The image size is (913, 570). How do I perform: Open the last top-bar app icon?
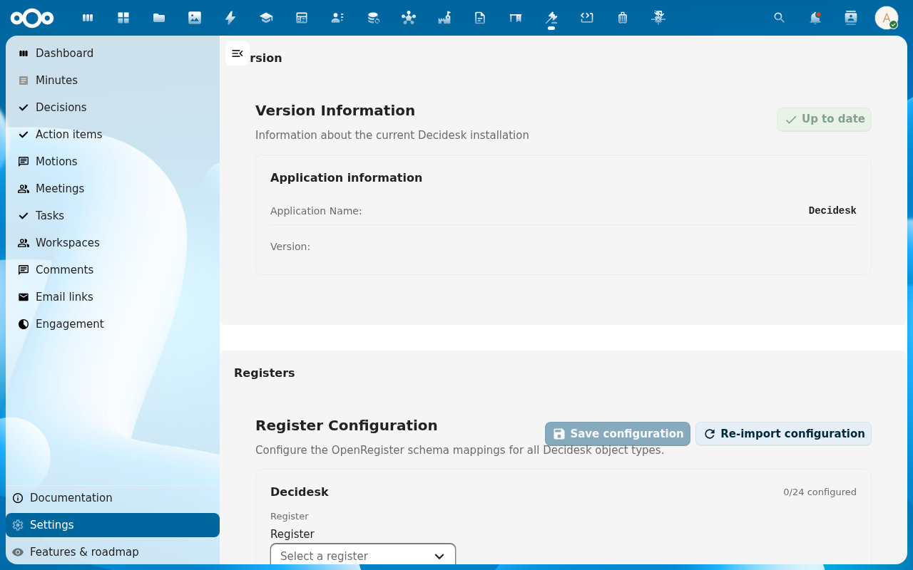pos(658,18)
